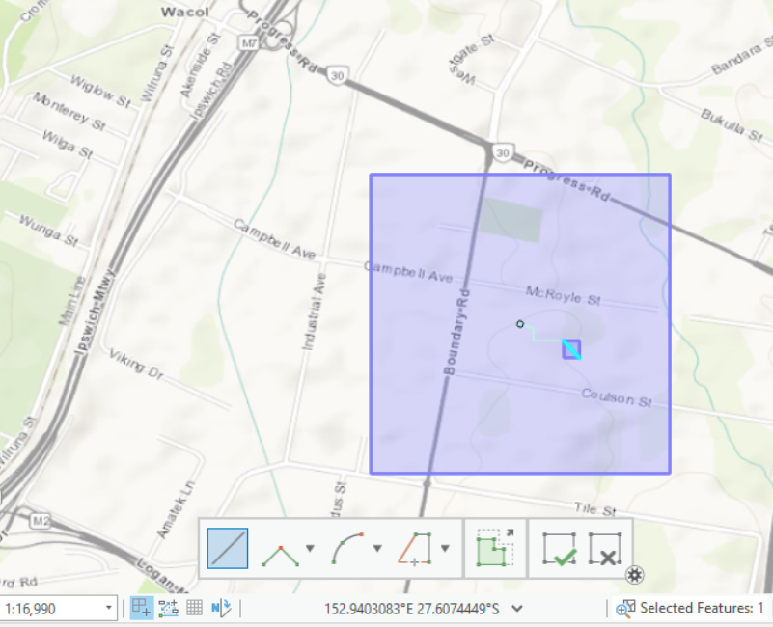The height and width of the screenshot is (627, 773).
Task: Click the selected feature marker on the map
Action: 571,349
